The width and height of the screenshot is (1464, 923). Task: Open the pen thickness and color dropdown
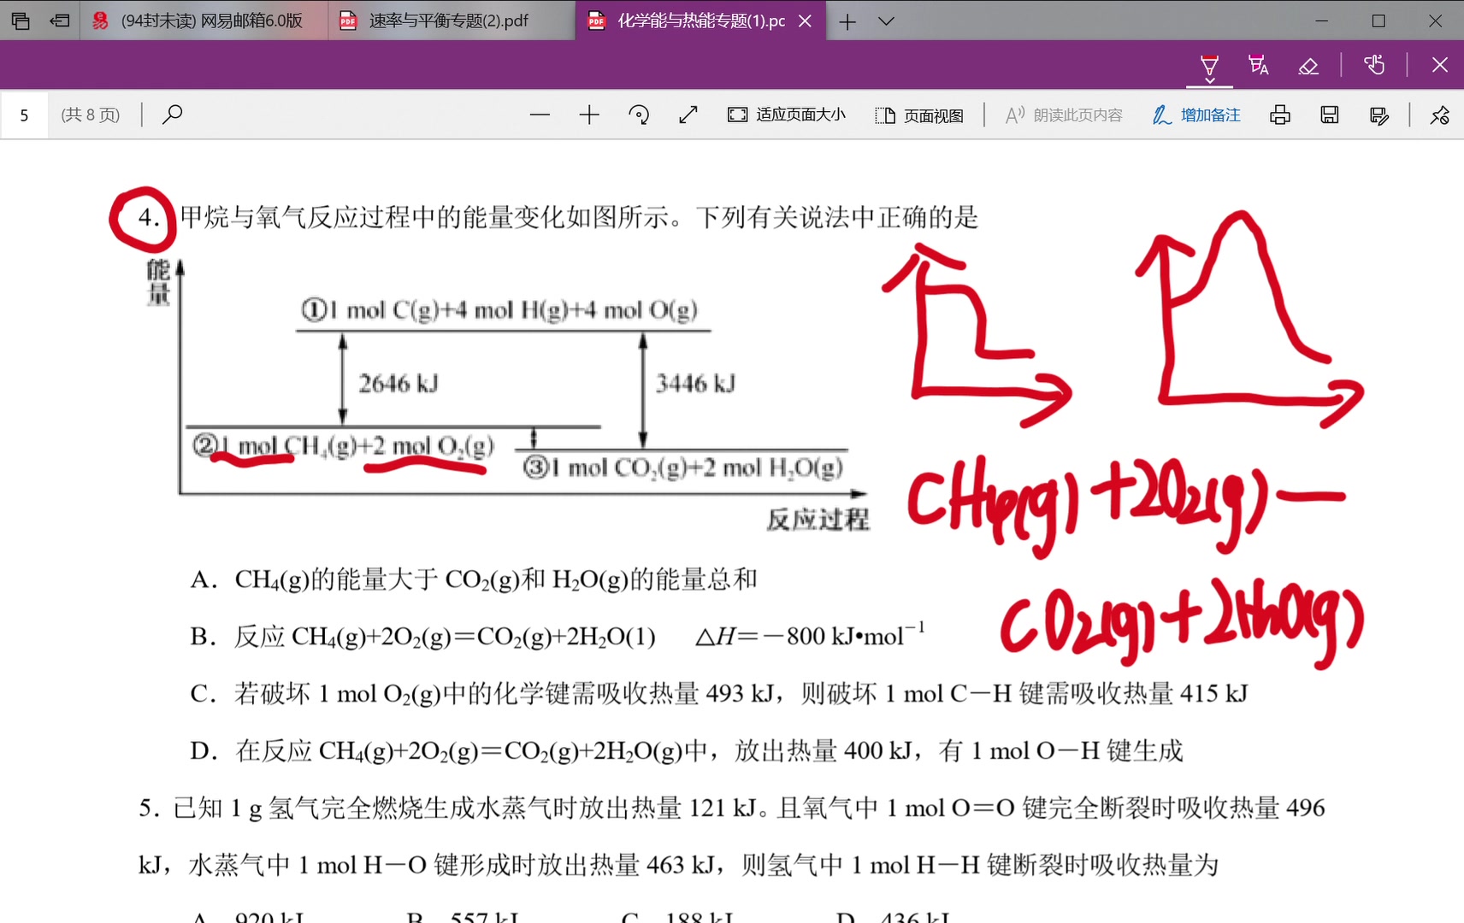coord(1208,81)
